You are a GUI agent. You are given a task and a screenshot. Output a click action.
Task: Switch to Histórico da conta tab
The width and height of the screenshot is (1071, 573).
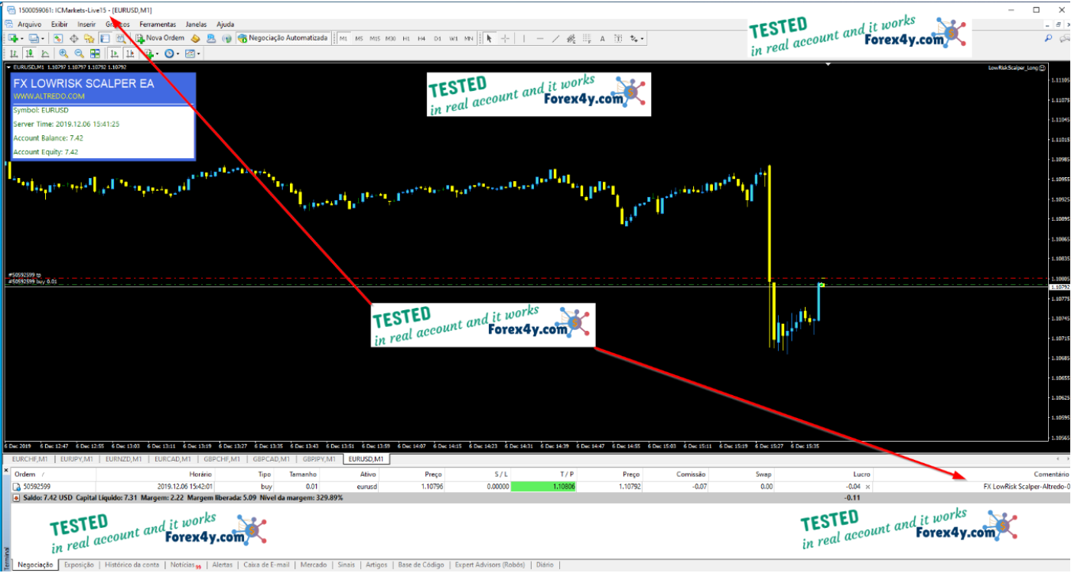132,565
